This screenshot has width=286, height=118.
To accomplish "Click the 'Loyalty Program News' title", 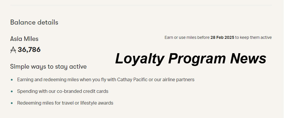I will coord(191,58).
